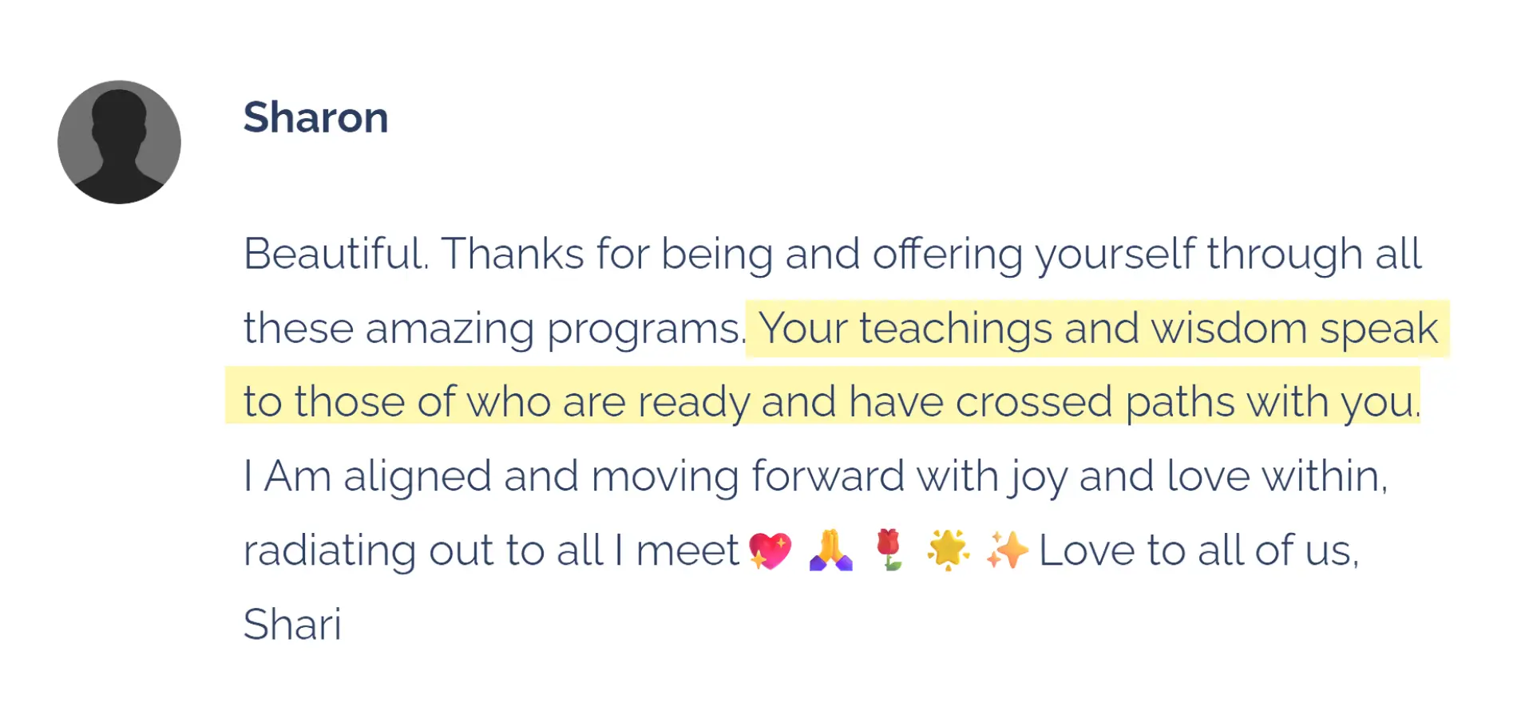
Task: Open the commenter name 'Sharon'
Action: [x=315, y=118]
